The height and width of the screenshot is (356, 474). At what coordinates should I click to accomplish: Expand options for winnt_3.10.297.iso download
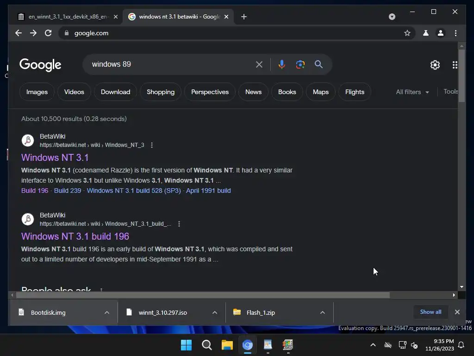pos(215,312)
